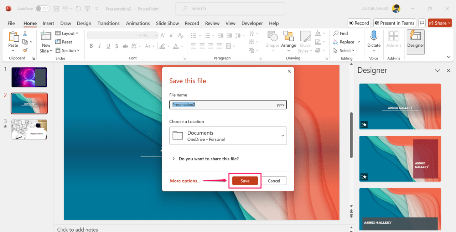The width and height of the screenshot is (456, 232).
Task: Click the New Slide icon
Action: tap(46, 36)
